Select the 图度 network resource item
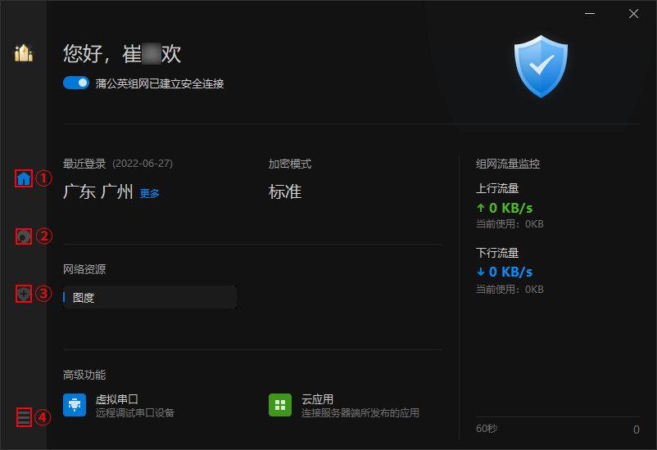657x450 pixels. 150,297
